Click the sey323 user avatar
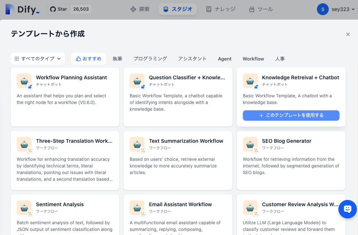 [322, 9]
